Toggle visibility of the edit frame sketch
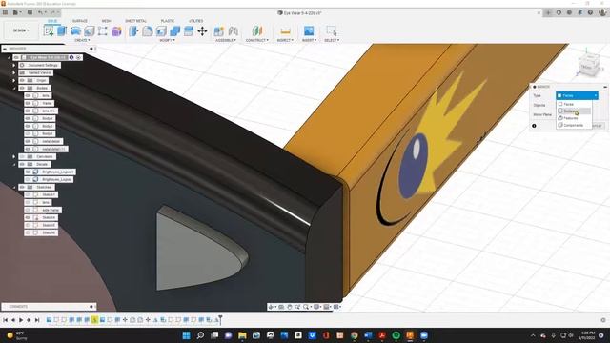610x343 pixels. (28, 210)
